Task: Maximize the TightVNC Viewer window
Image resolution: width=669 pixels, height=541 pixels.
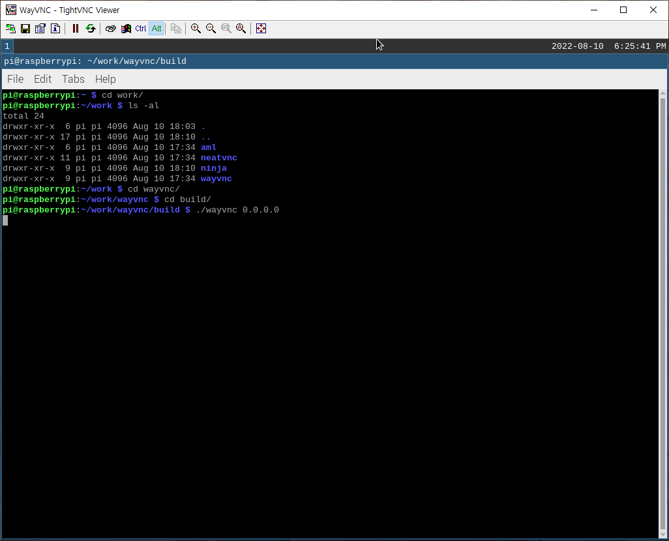Action: coord(623,10)
